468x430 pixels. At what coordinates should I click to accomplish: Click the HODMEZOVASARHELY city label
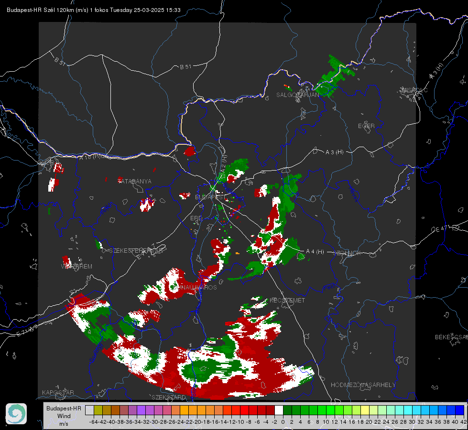[363, 385]
